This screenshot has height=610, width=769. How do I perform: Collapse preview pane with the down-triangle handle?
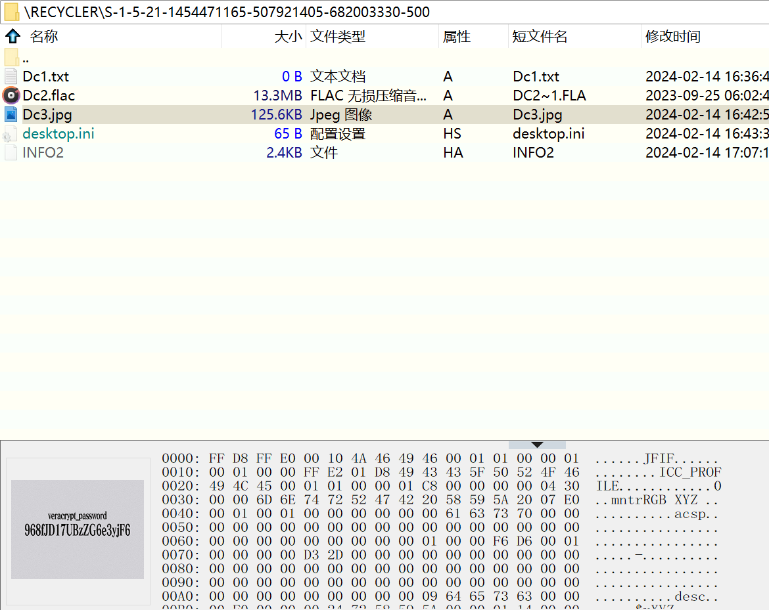coord(537,445)
